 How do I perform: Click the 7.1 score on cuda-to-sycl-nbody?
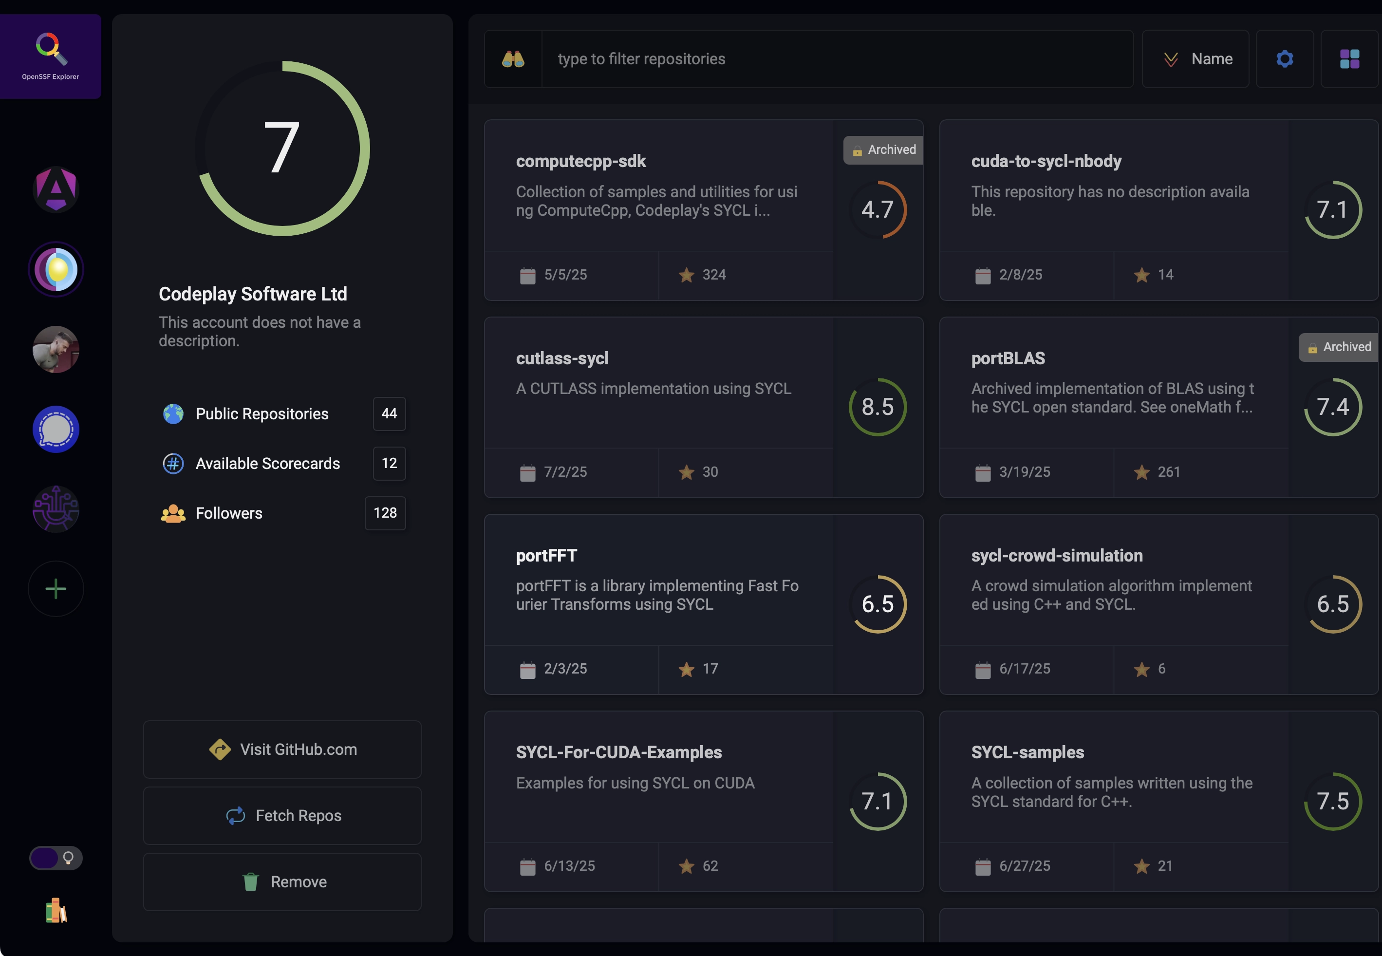tap(1333, 209)
